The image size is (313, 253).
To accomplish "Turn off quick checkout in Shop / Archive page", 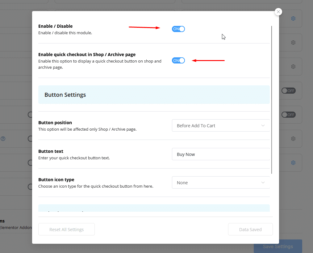I will point(178,61).
